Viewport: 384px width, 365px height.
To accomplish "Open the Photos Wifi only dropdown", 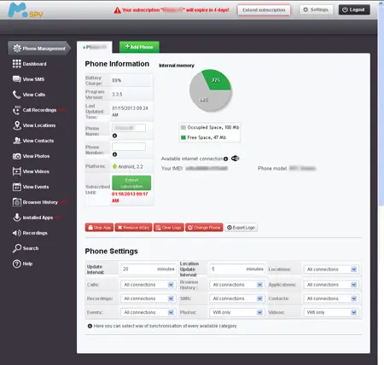I will click(237, 312).
